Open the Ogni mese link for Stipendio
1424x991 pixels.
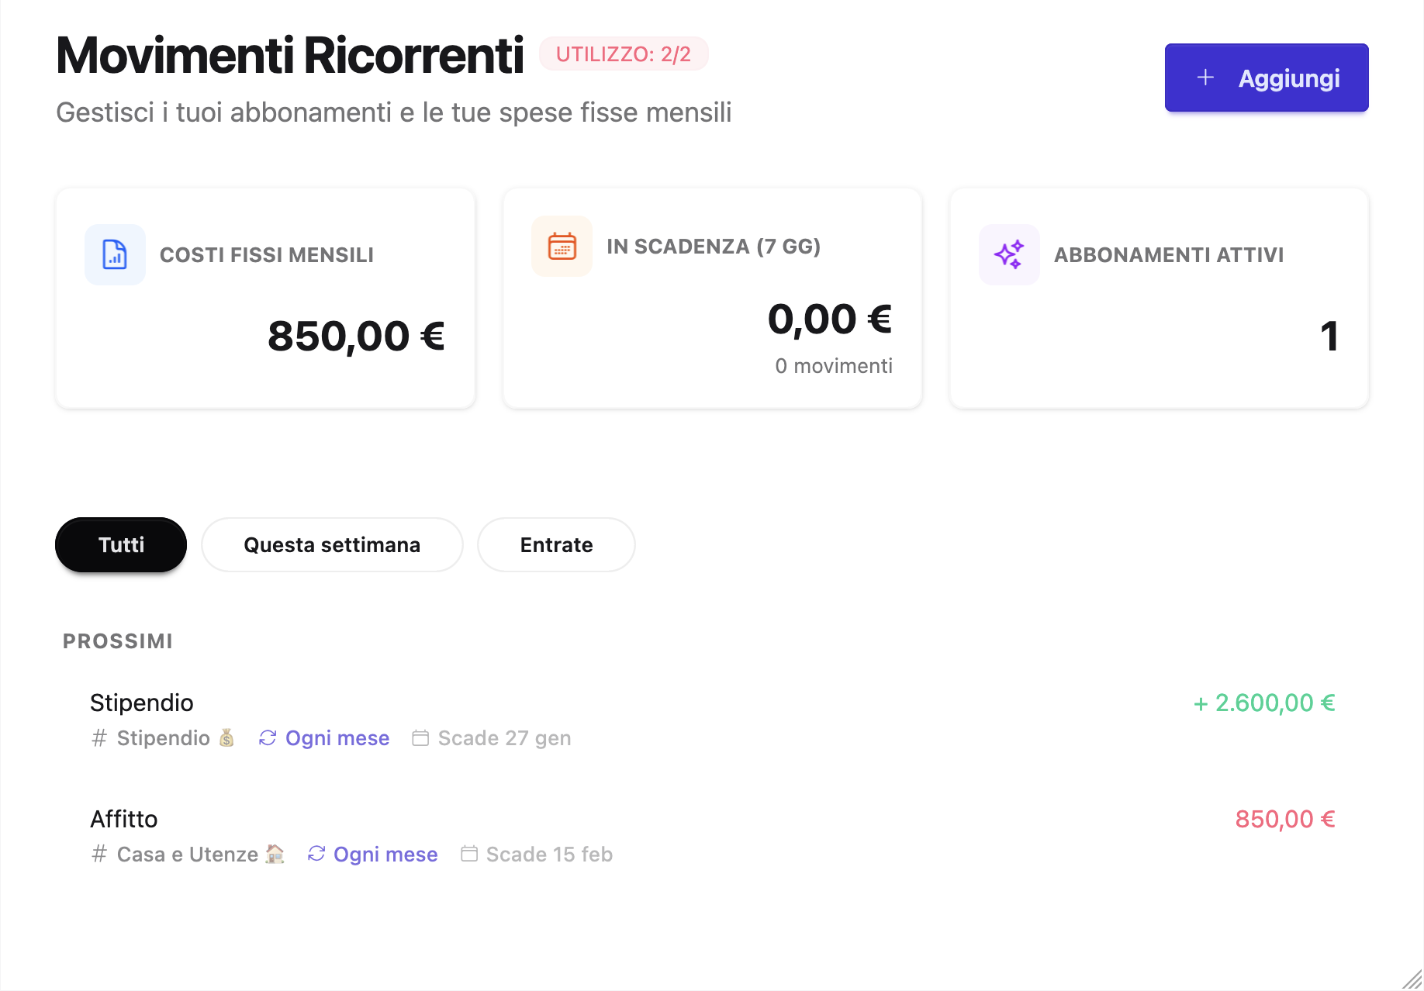337,738
